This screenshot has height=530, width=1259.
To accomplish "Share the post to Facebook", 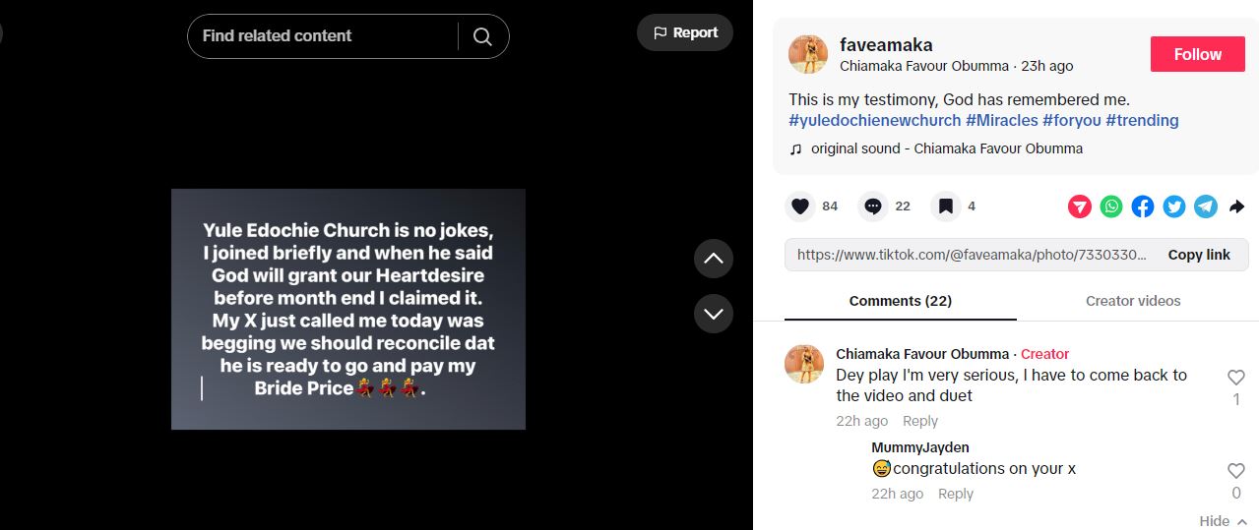I will 1143,206.
